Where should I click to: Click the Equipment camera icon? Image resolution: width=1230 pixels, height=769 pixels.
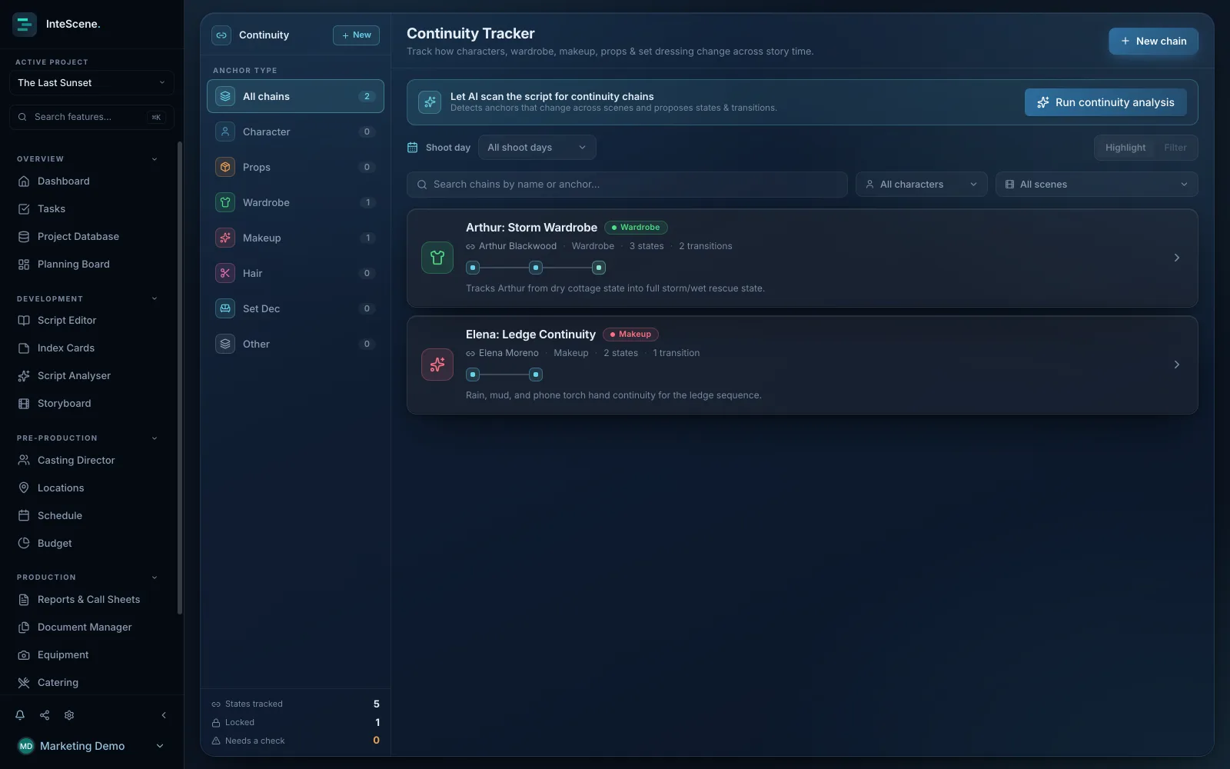(x=24, y=654)
